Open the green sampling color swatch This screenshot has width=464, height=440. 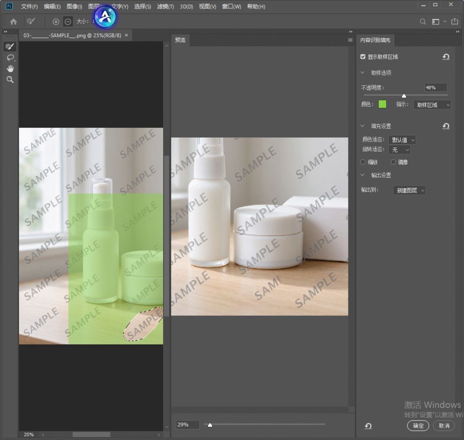[x=382, y=104]
